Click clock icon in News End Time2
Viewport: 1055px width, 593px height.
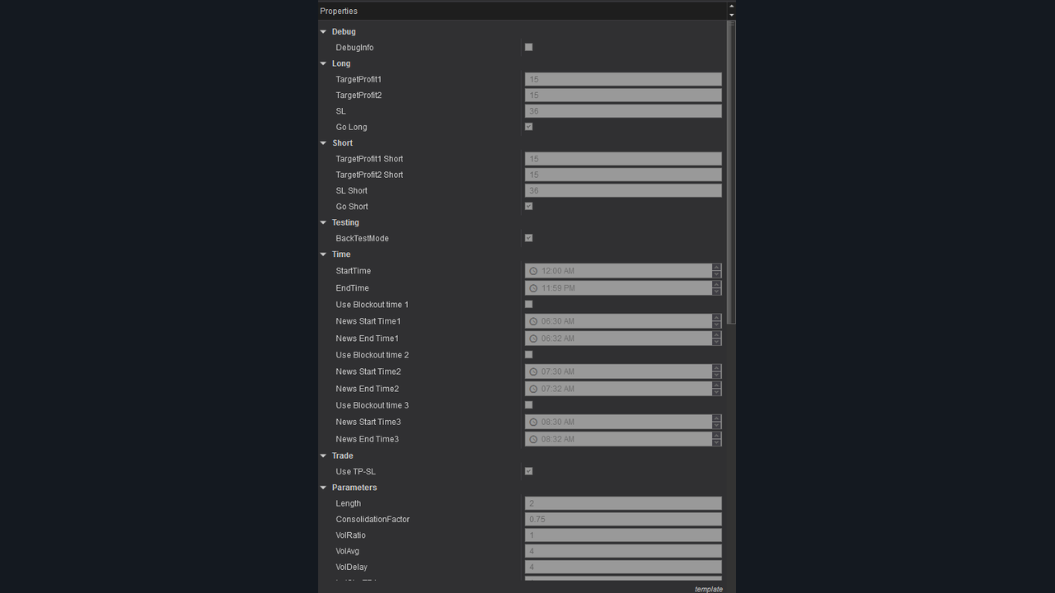pos(533,389)
